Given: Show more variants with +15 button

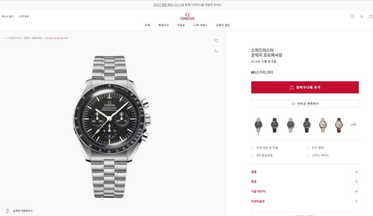Looking at the screenshot, I should tap(353, 124).
